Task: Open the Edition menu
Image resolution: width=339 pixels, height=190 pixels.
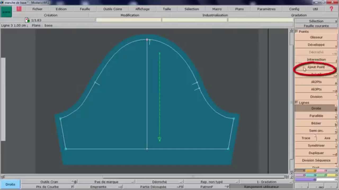Action: click(x=61, y=9)
